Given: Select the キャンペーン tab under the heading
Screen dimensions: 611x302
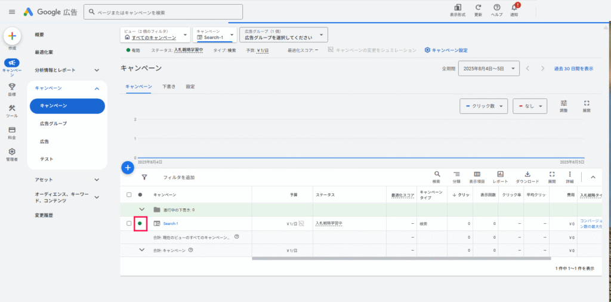Looking at the screenshot, I should tap(138, 87).
